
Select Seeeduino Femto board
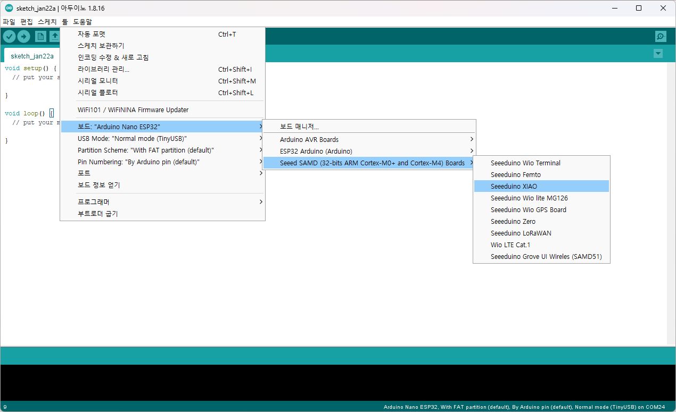(x=541, y=174)
